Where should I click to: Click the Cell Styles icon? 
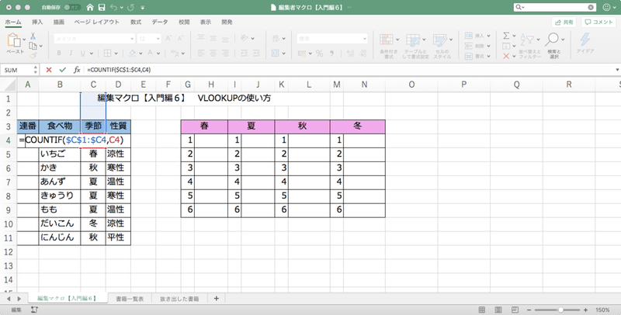(x=440, y=40)
